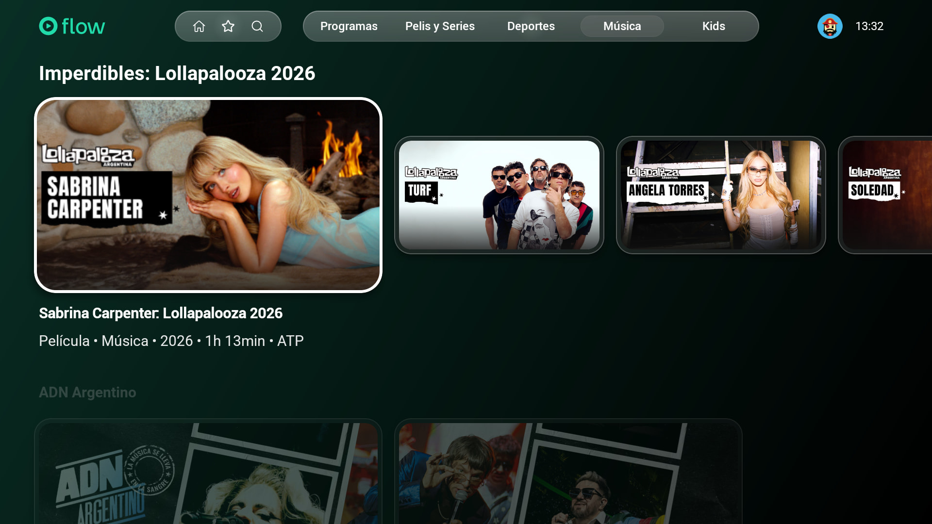Select the Música tab
The width and height of the screenshot is (932, 524).
tap(622, 26)
